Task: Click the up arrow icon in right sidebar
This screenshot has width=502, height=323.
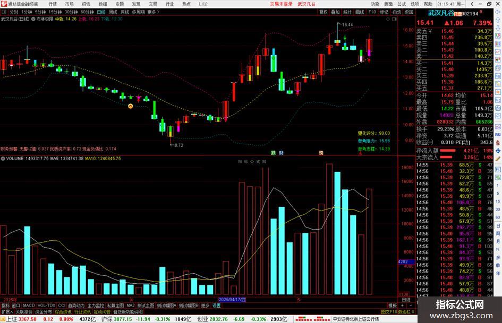Action: (498, 20)
